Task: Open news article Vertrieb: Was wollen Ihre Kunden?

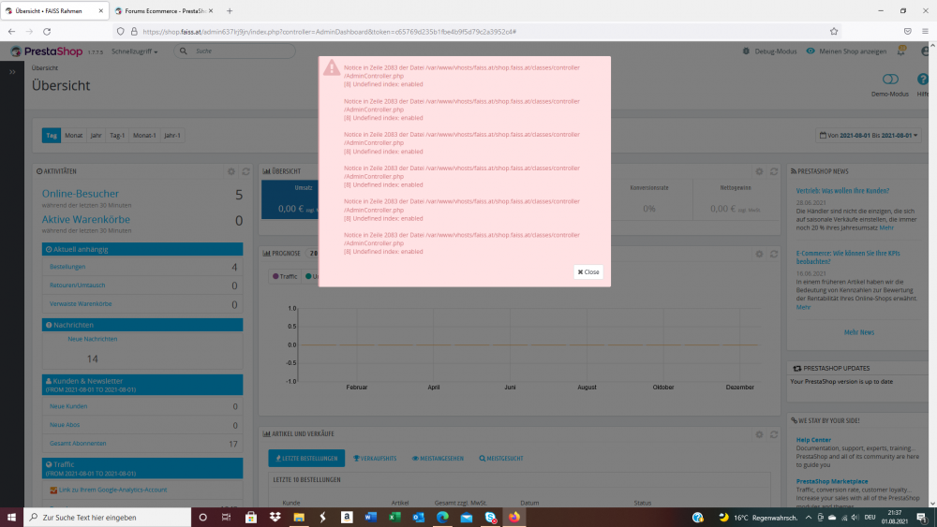Action: pyautogui.click(x=842, y=191)
